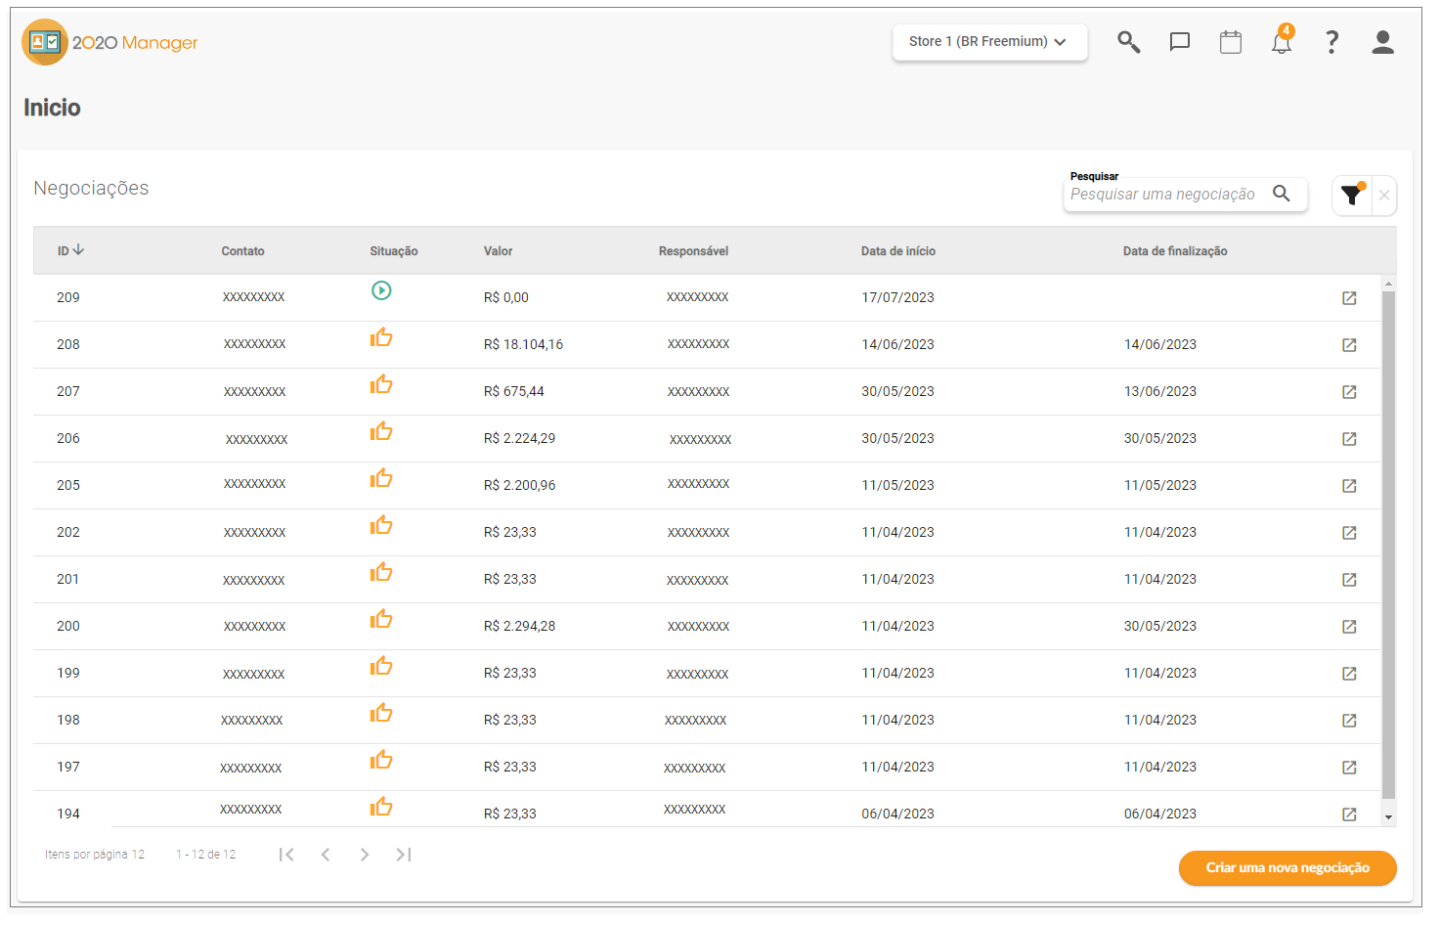The height and width of the screenshot is (925, 1440).
Task: Open the user profile icon
Action: point(1382,42)
